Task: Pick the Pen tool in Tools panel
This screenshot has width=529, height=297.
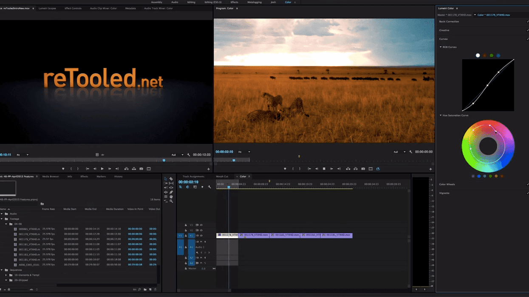Action: tap(171, 192)
